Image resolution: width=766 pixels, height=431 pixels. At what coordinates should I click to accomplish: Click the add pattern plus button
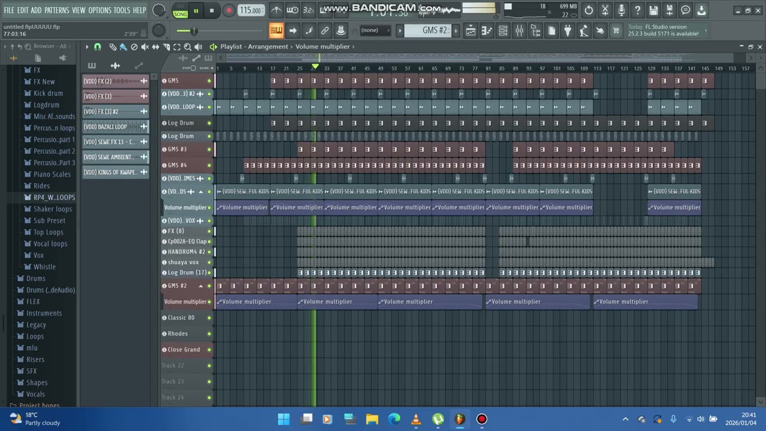456,31
